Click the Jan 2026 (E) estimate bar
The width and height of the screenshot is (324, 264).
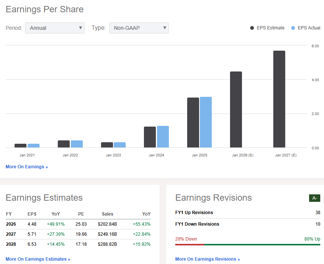tap(236, 110)
